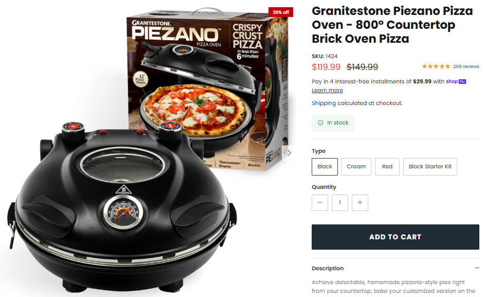485x297 pixels.
Task: Increase quantity with the plus button
Action: 360,202
